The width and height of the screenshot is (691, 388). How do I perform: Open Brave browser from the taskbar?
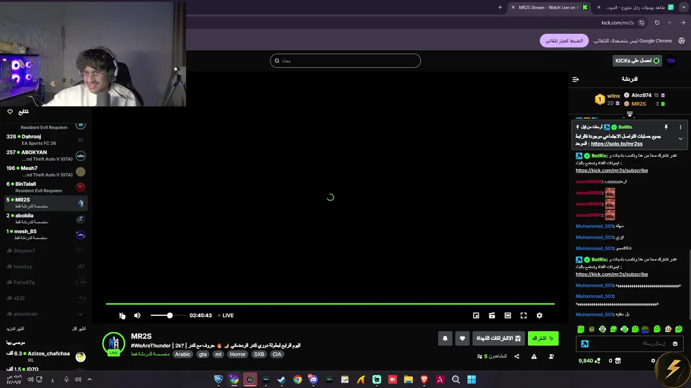tap(424, 379)
